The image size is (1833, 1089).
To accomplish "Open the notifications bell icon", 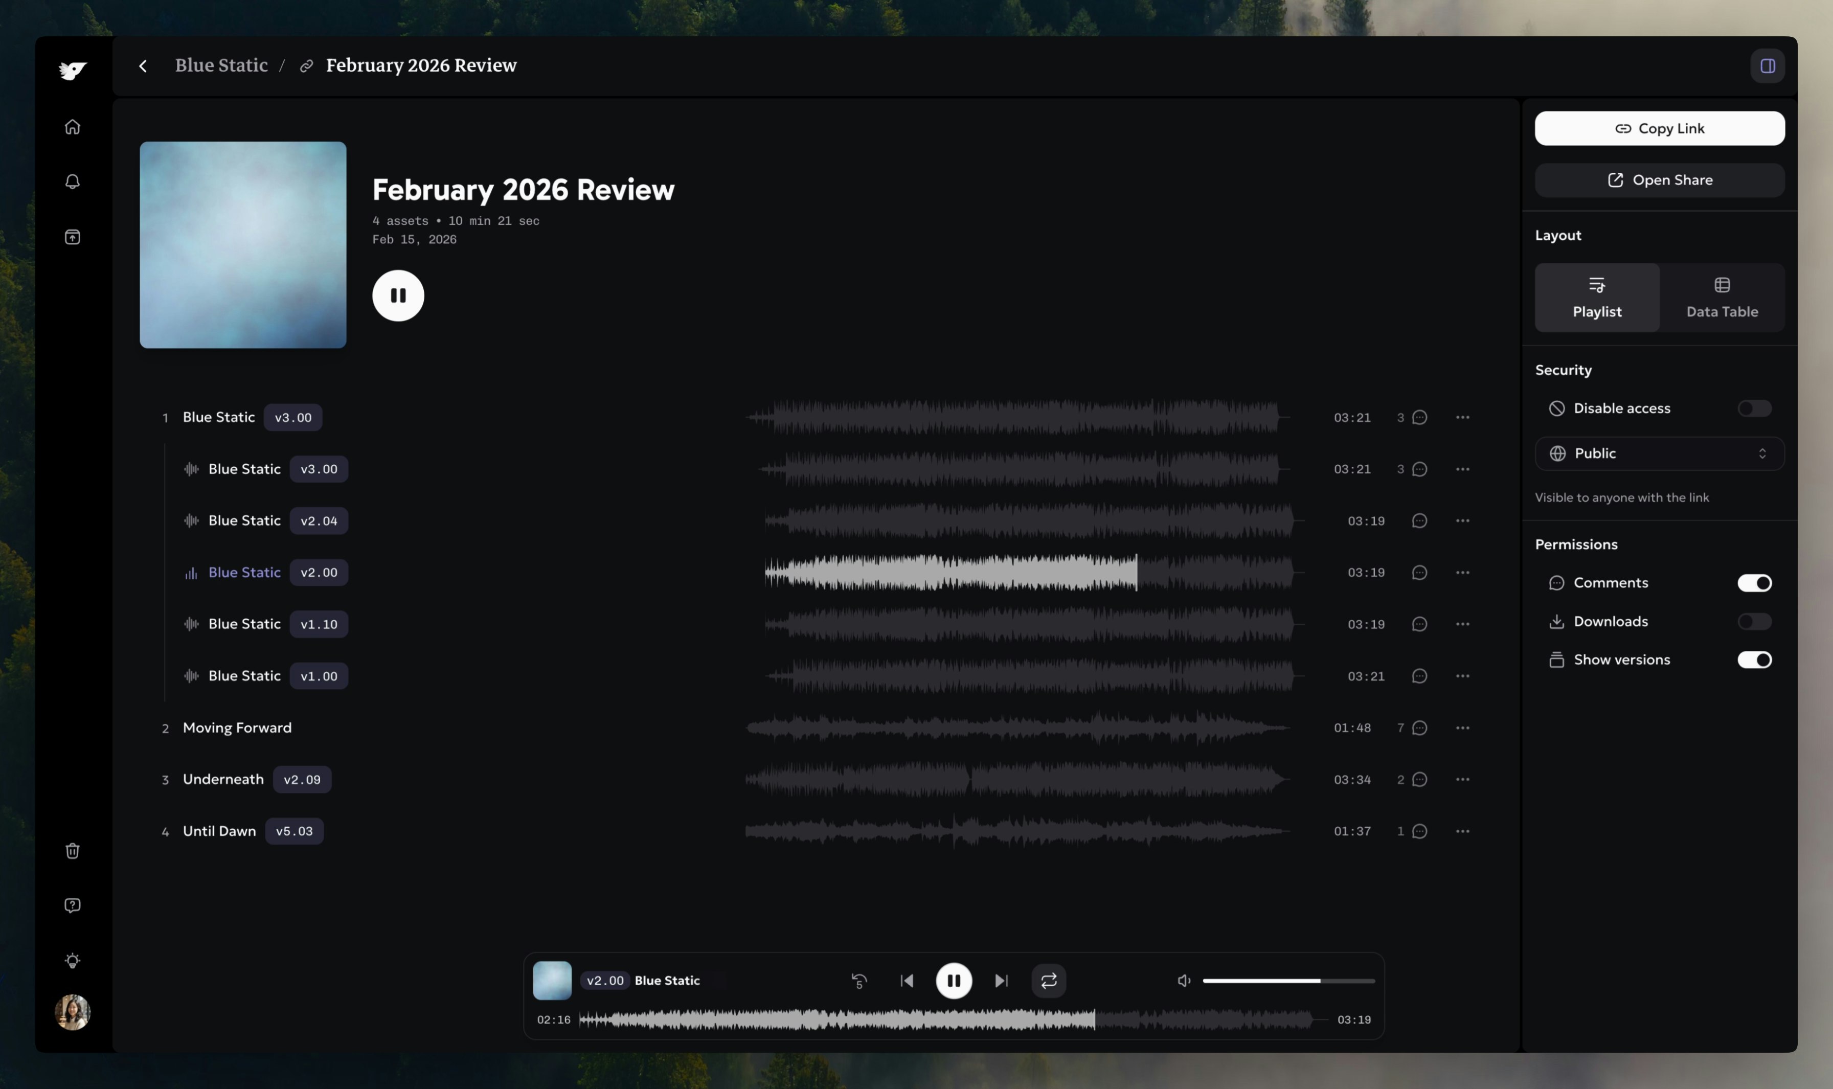I will 72,181.
